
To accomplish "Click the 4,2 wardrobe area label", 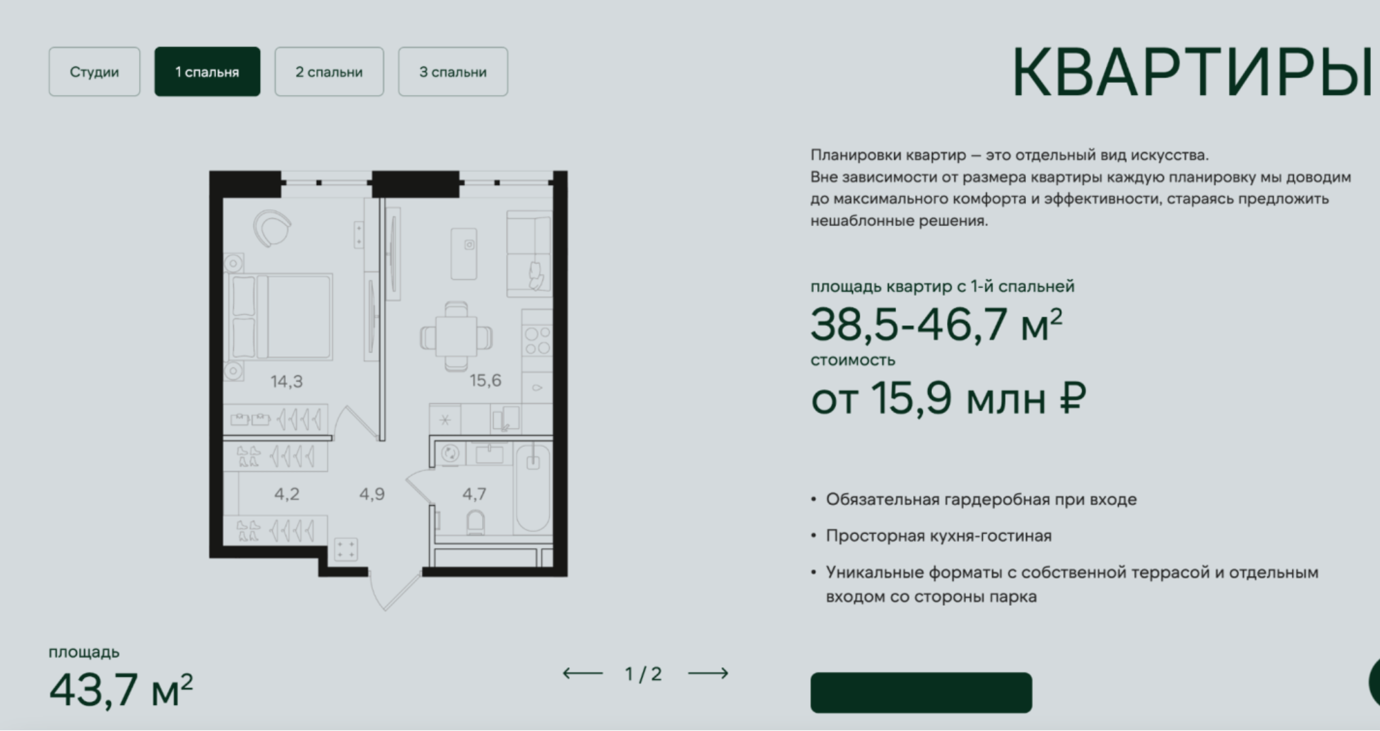I will pos(287,494).
